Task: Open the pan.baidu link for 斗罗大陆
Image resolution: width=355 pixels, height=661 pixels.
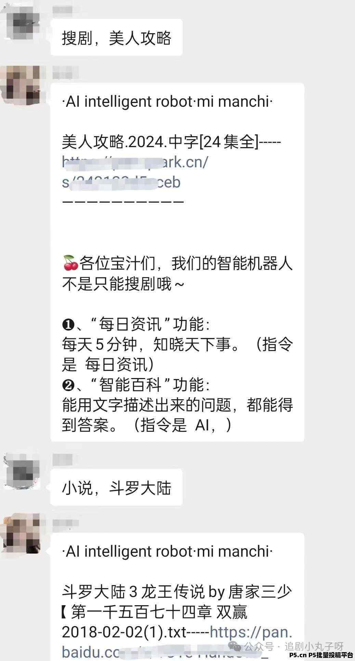Action: point(177,642)
